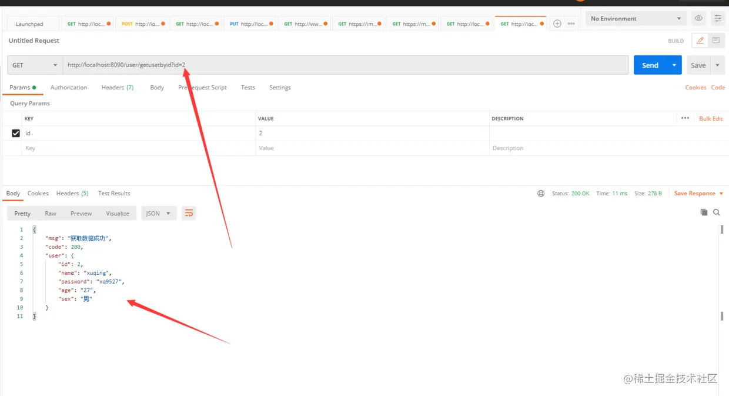Click the id key cell in params
This screenshot has height=396, width=729.
tap(138, 134)
